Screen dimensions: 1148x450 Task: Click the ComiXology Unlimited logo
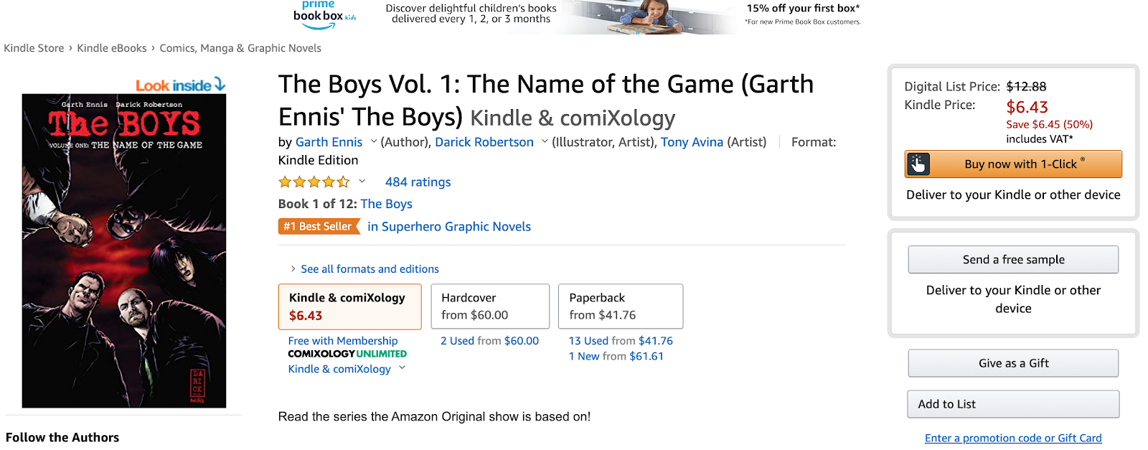click(347, 354)
